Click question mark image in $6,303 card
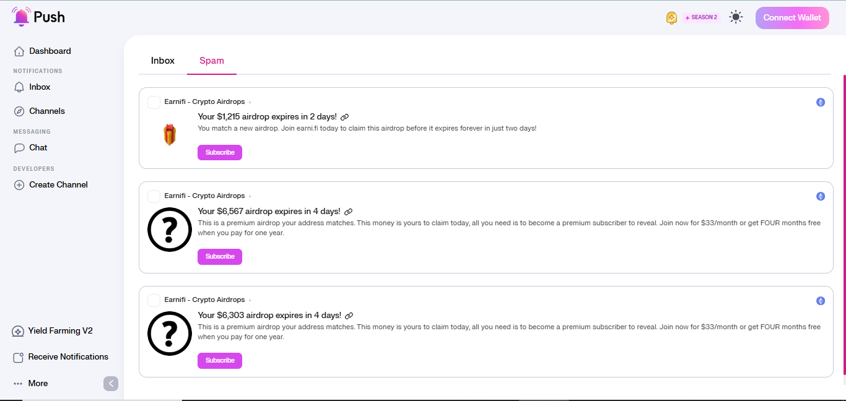The height and width of the screenshot is (401, 846). (x=170, y=334)
